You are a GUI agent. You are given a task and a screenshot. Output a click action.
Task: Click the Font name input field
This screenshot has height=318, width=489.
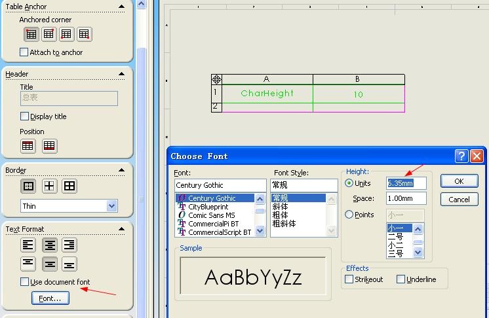pyautogui.click(x=220, y=185)
